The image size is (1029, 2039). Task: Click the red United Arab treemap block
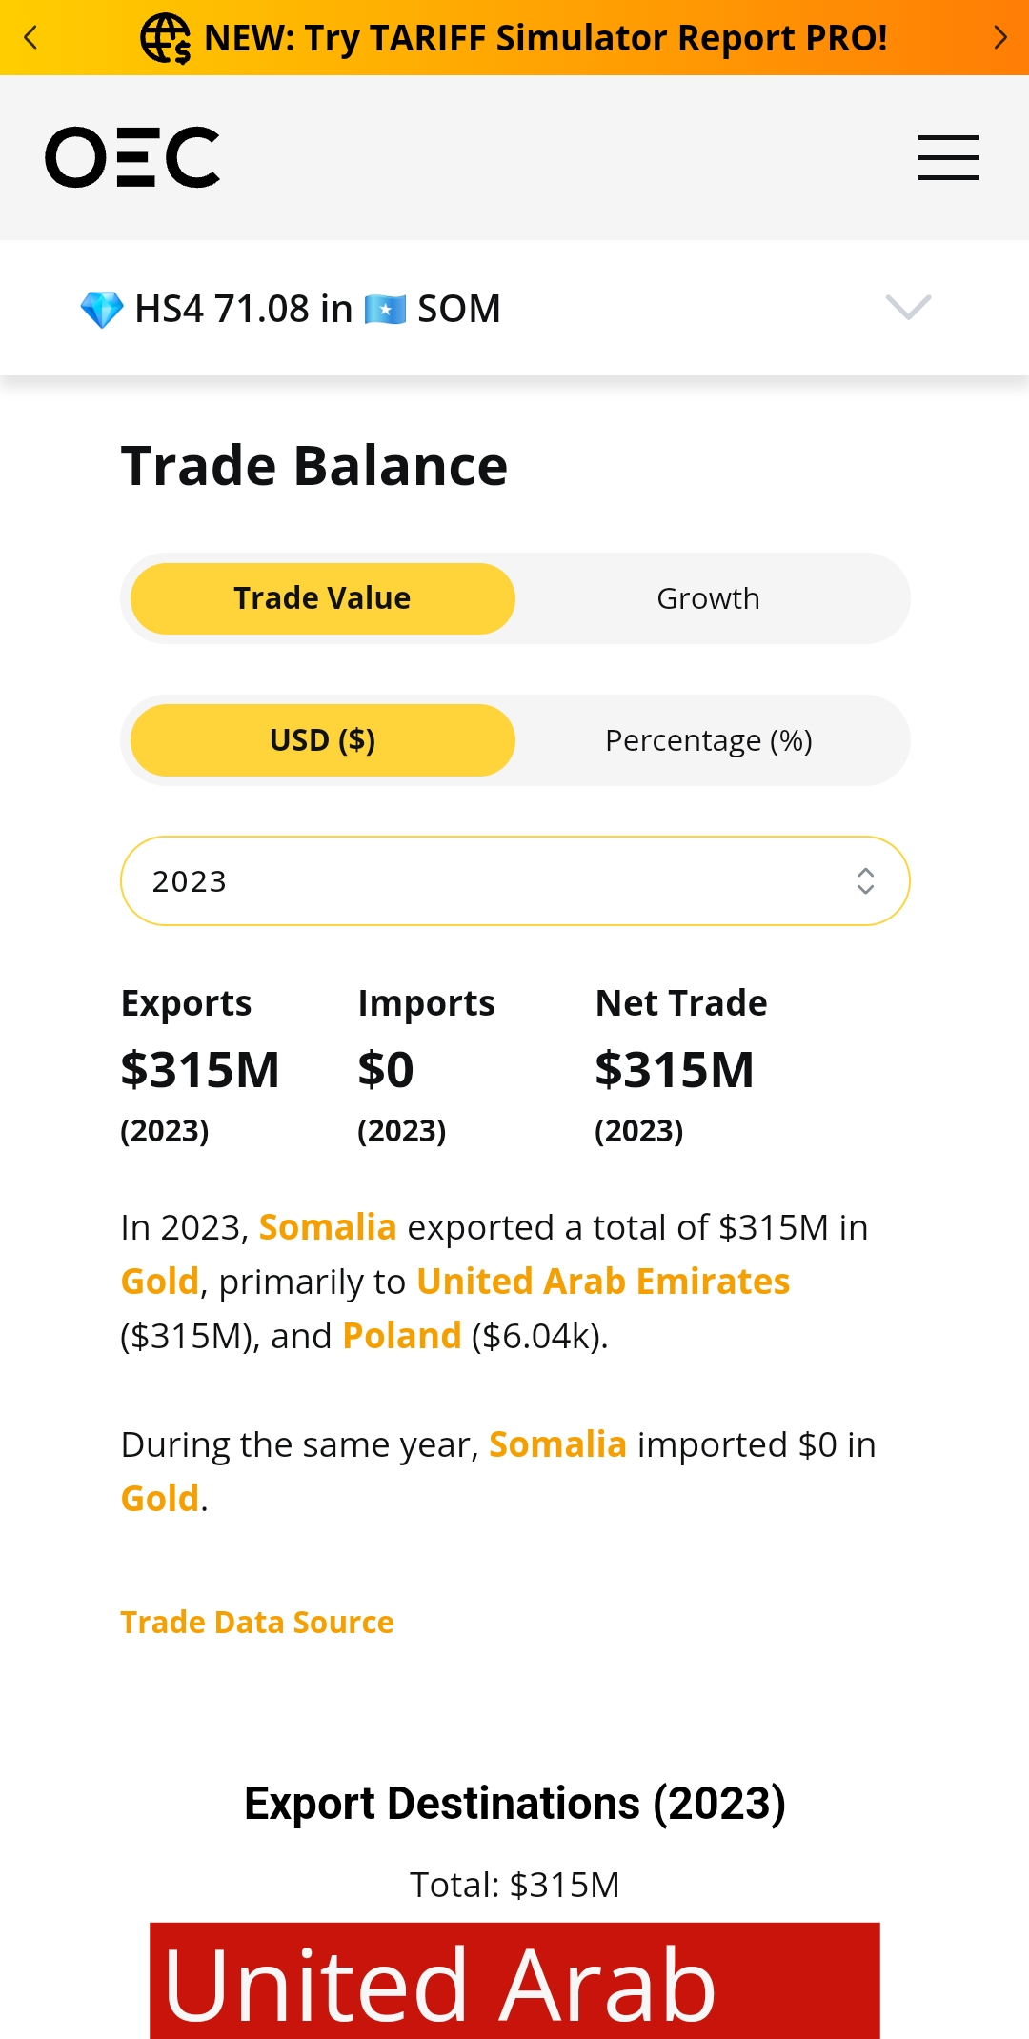(514, 1981)
